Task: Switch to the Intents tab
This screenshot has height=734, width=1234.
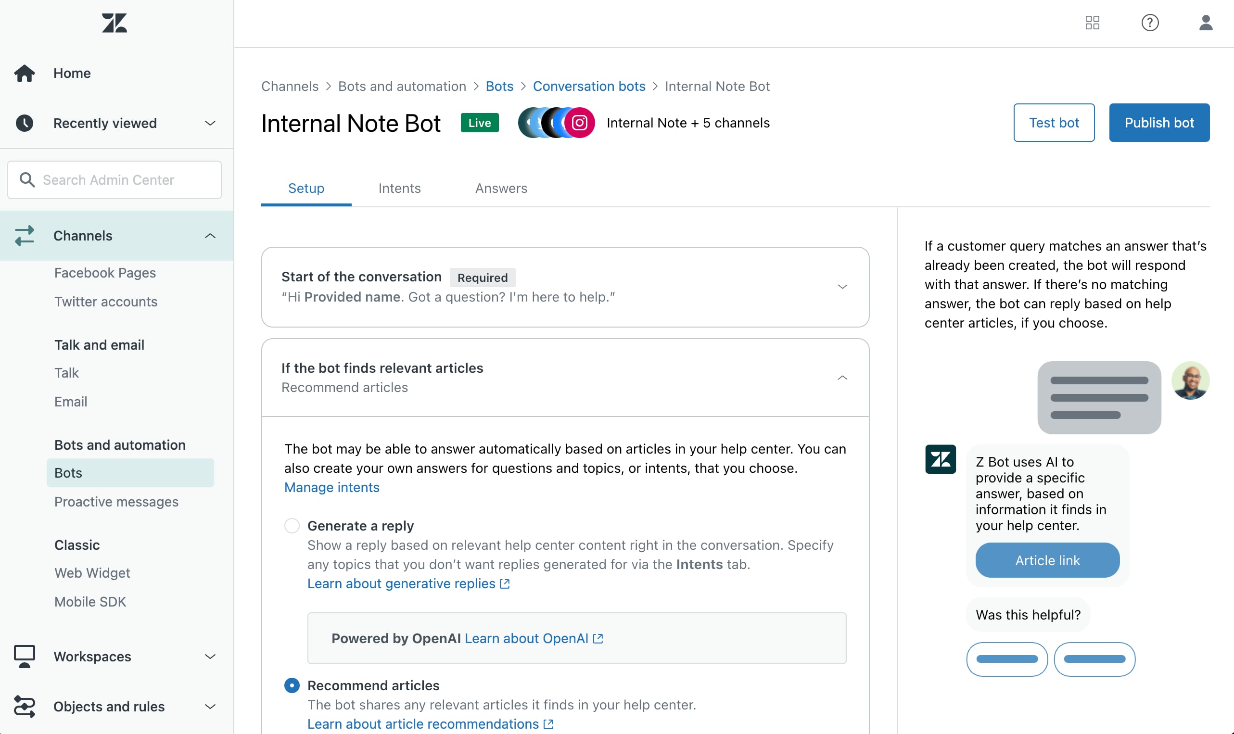Action: click(400, 189)
